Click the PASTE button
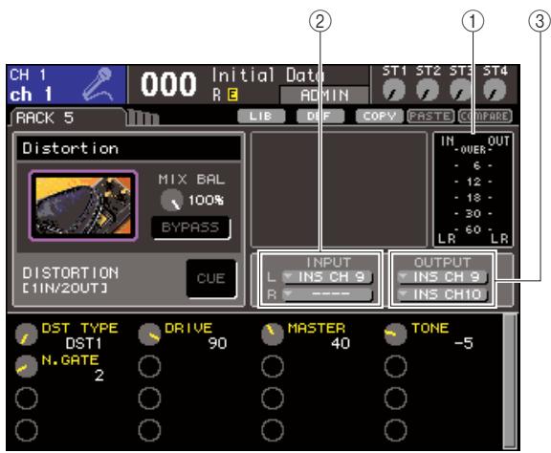 [x=430, y=117]
